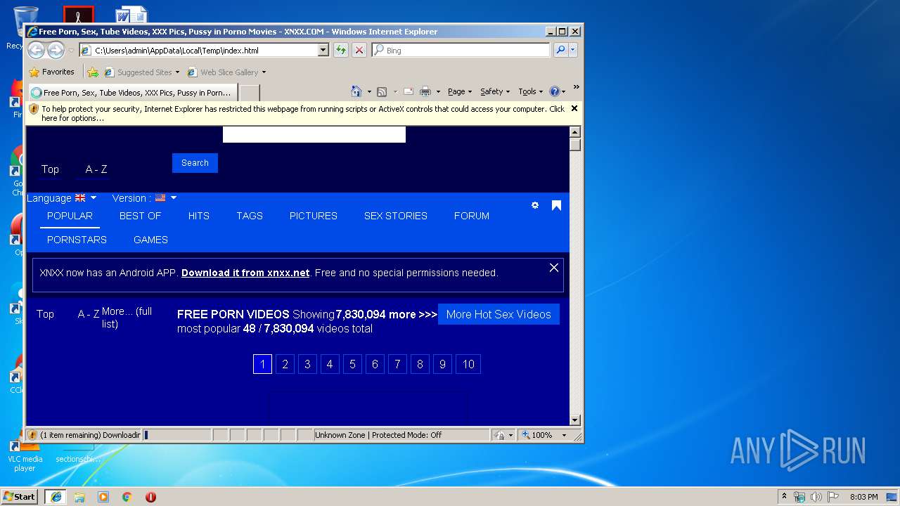Click the Action Center flag icon
Screen dimensions: 900x506
coord(832,496)
